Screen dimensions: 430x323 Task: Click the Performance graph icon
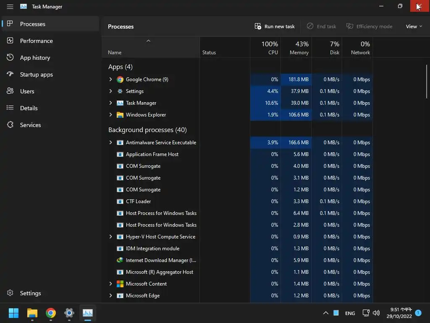(10, 41)
